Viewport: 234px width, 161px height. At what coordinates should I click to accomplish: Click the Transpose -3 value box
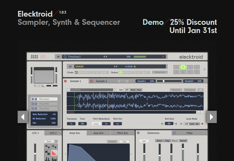[x=71, y=124]
